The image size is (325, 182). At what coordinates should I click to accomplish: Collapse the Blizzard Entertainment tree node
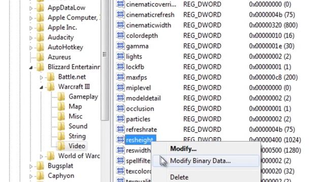pyautogui.click(x=31, y=67)
